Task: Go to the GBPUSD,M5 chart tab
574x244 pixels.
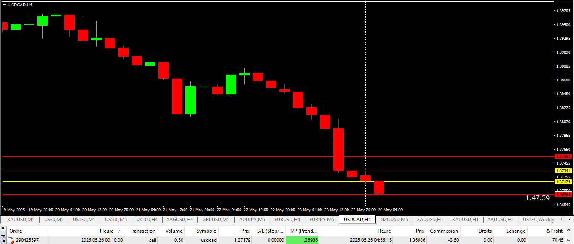Action: pos(216,219)
